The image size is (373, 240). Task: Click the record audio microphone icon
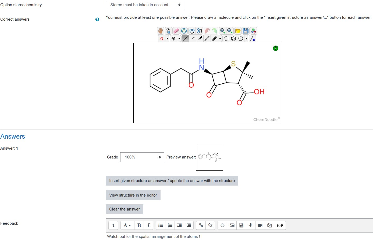[251, 226]
